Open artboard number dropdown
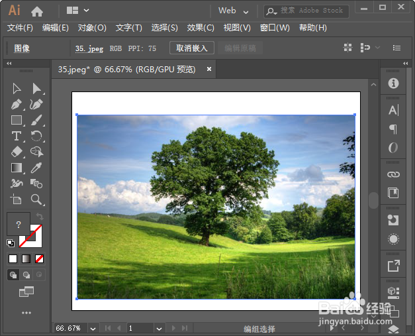The height and width of the screenshot is (336, 415). (159, 329)
